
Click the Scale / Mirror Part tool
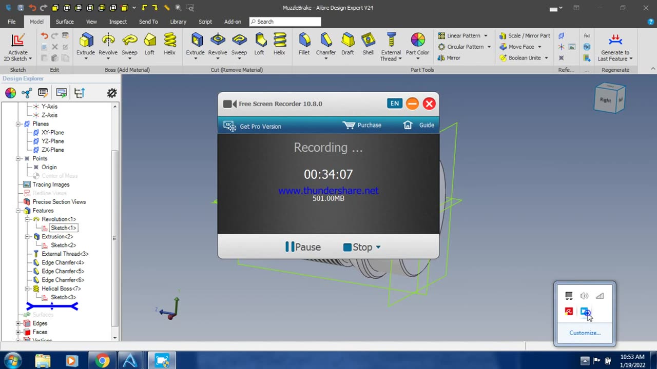[525, 36]
